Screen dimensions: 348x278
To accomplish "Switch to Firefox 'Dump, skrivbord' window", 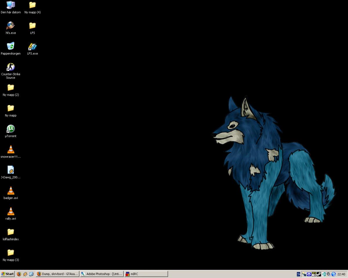I will click(57, 274).
